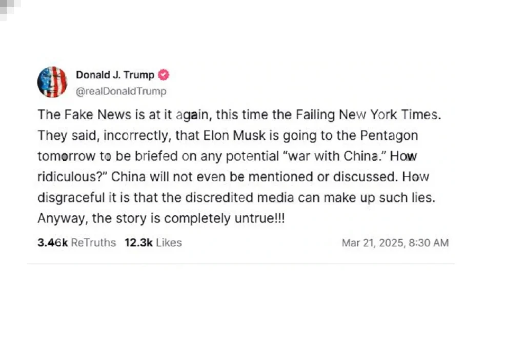Viewport: 525px width, 350px height.
Task: Open the Mar 21, 2025 timestamp
Action: pyautogui.click(x=395, y=242)
